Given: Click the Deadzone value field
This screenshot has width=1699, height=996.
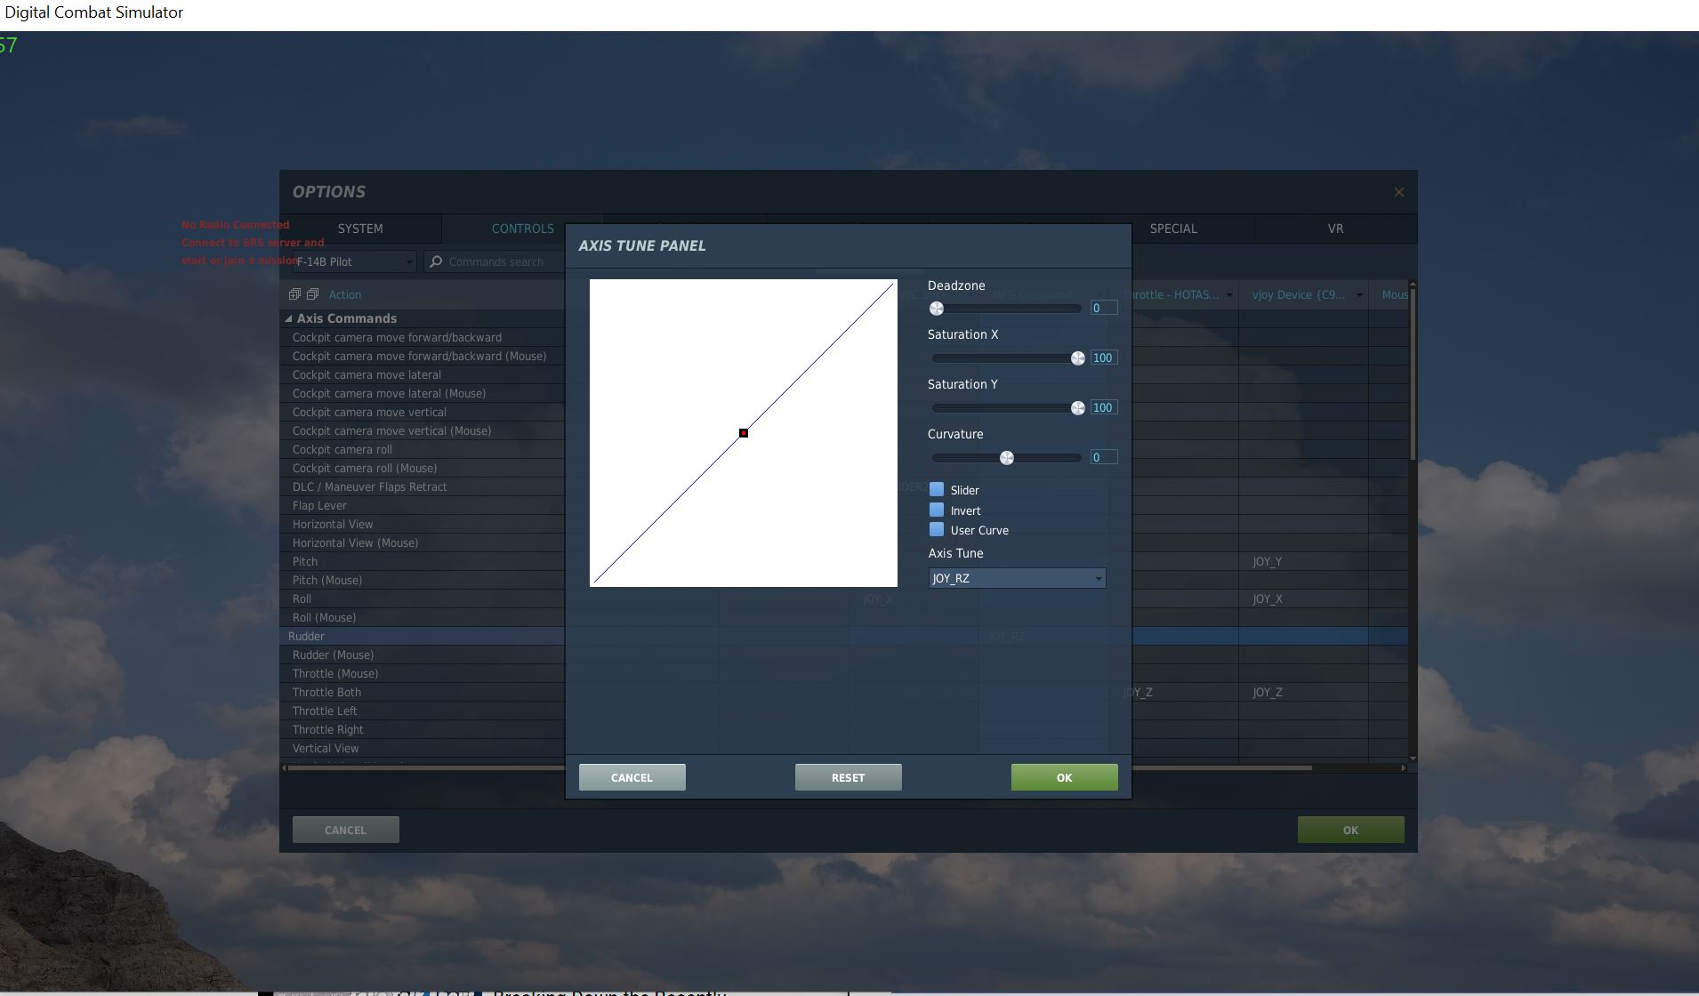Looking at the screenshot, I should click(1104, 308).
